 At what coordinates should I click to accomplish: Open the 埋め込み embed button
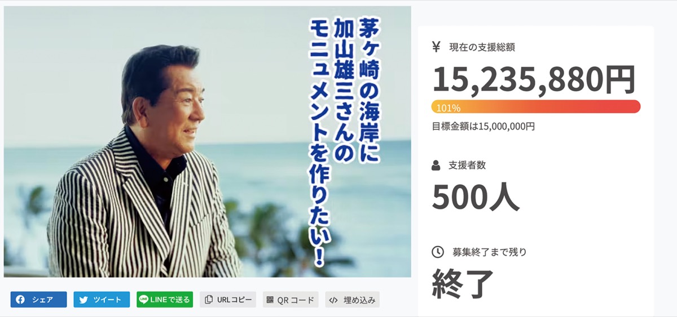(353, 300)
